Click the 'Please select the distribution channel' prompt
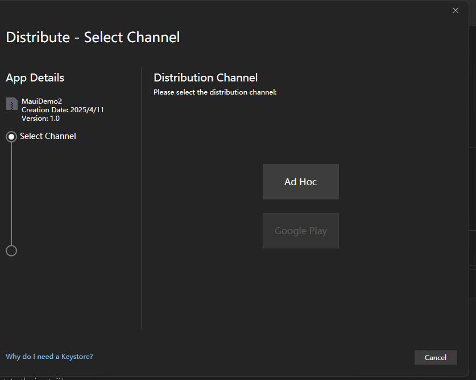Screen dimensions: 476x380 coord(215,92)
